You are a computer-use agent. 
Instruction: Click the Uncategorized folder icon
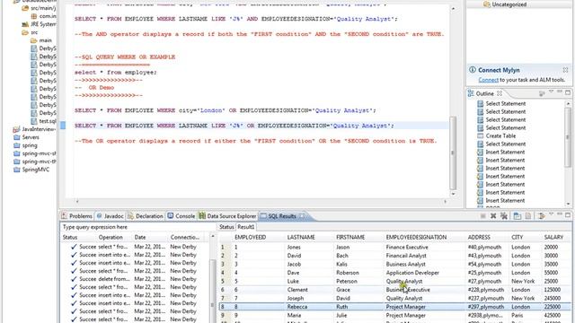pos(486,4)
